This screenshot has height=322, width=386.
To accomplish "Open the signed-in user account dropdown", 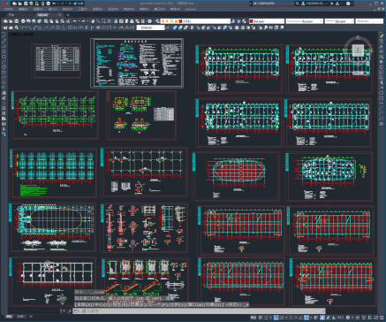I will (315, 4).
